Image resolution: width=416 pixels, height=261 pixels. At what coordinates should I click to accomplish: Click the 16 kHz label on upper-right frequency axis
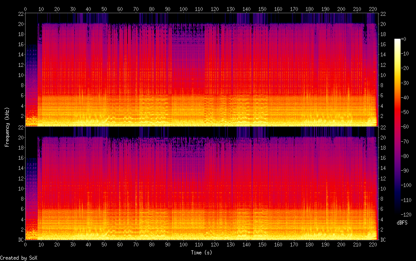383,44
